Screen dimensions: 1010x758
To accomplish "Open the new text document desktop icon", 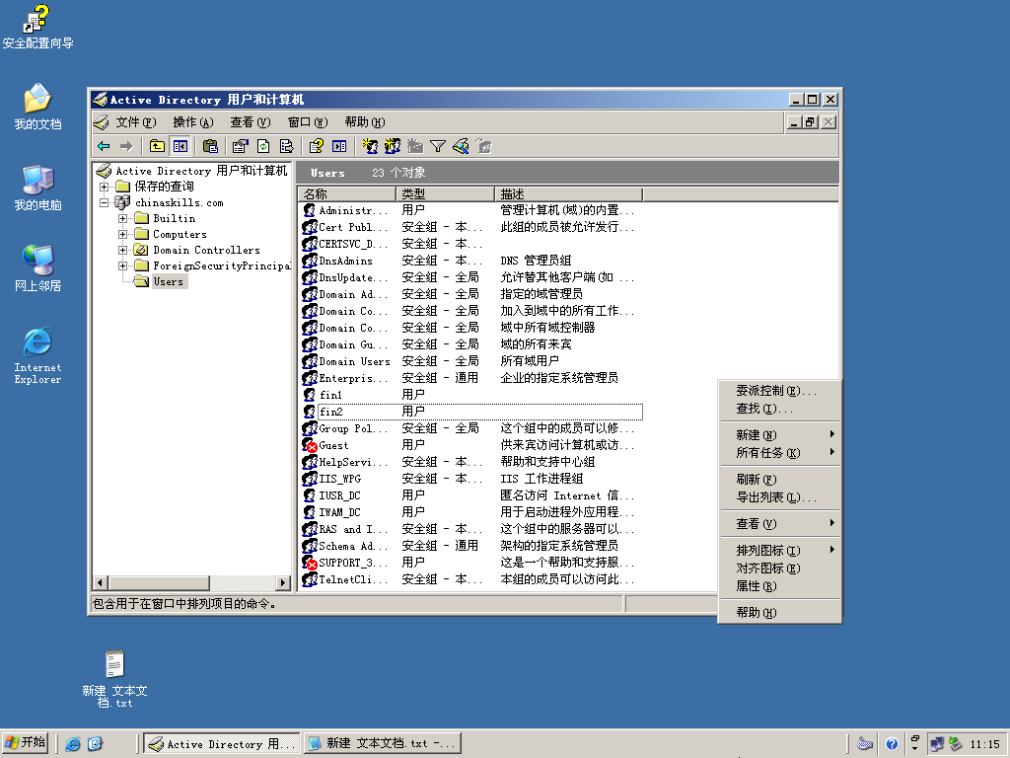I will [114, 679].
